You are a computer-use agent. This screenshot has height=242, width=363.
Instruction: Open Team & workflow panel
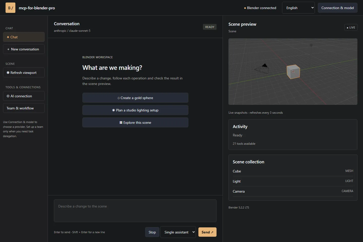tap(24, 108)
